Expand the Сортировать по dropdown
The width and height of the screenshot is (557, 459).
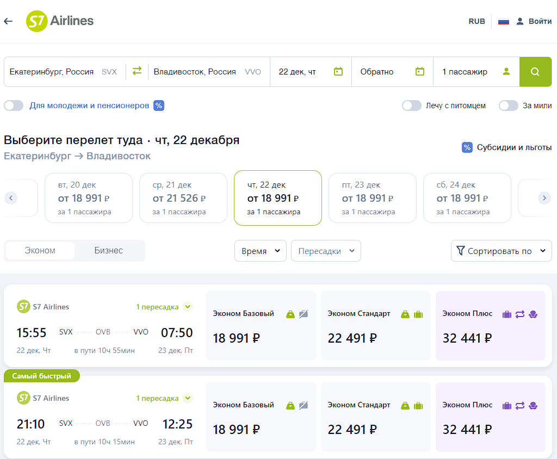(501, 251)
